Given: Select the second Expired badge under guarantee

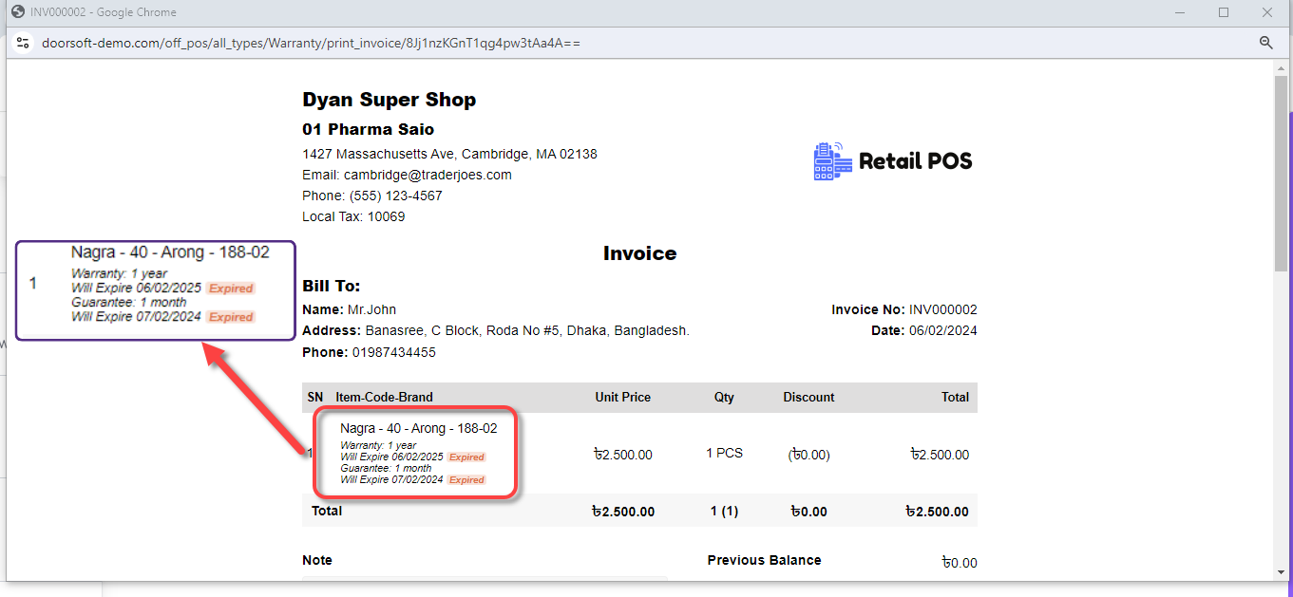Looking at the screenshot, I should click(466, 479).
